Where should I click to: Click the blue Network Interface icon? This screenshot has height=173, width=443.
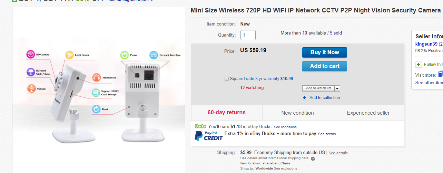coord(153,55)
